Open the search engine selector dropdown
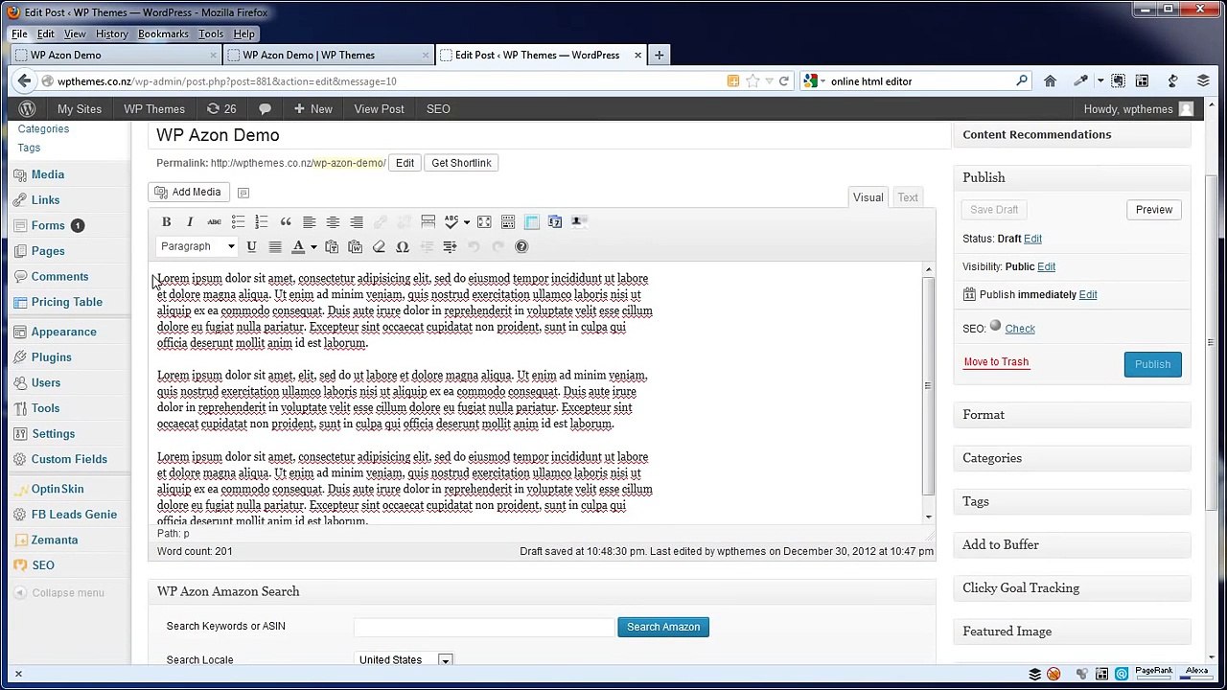This screenshot has width=1227, height=690. [814, 81]
